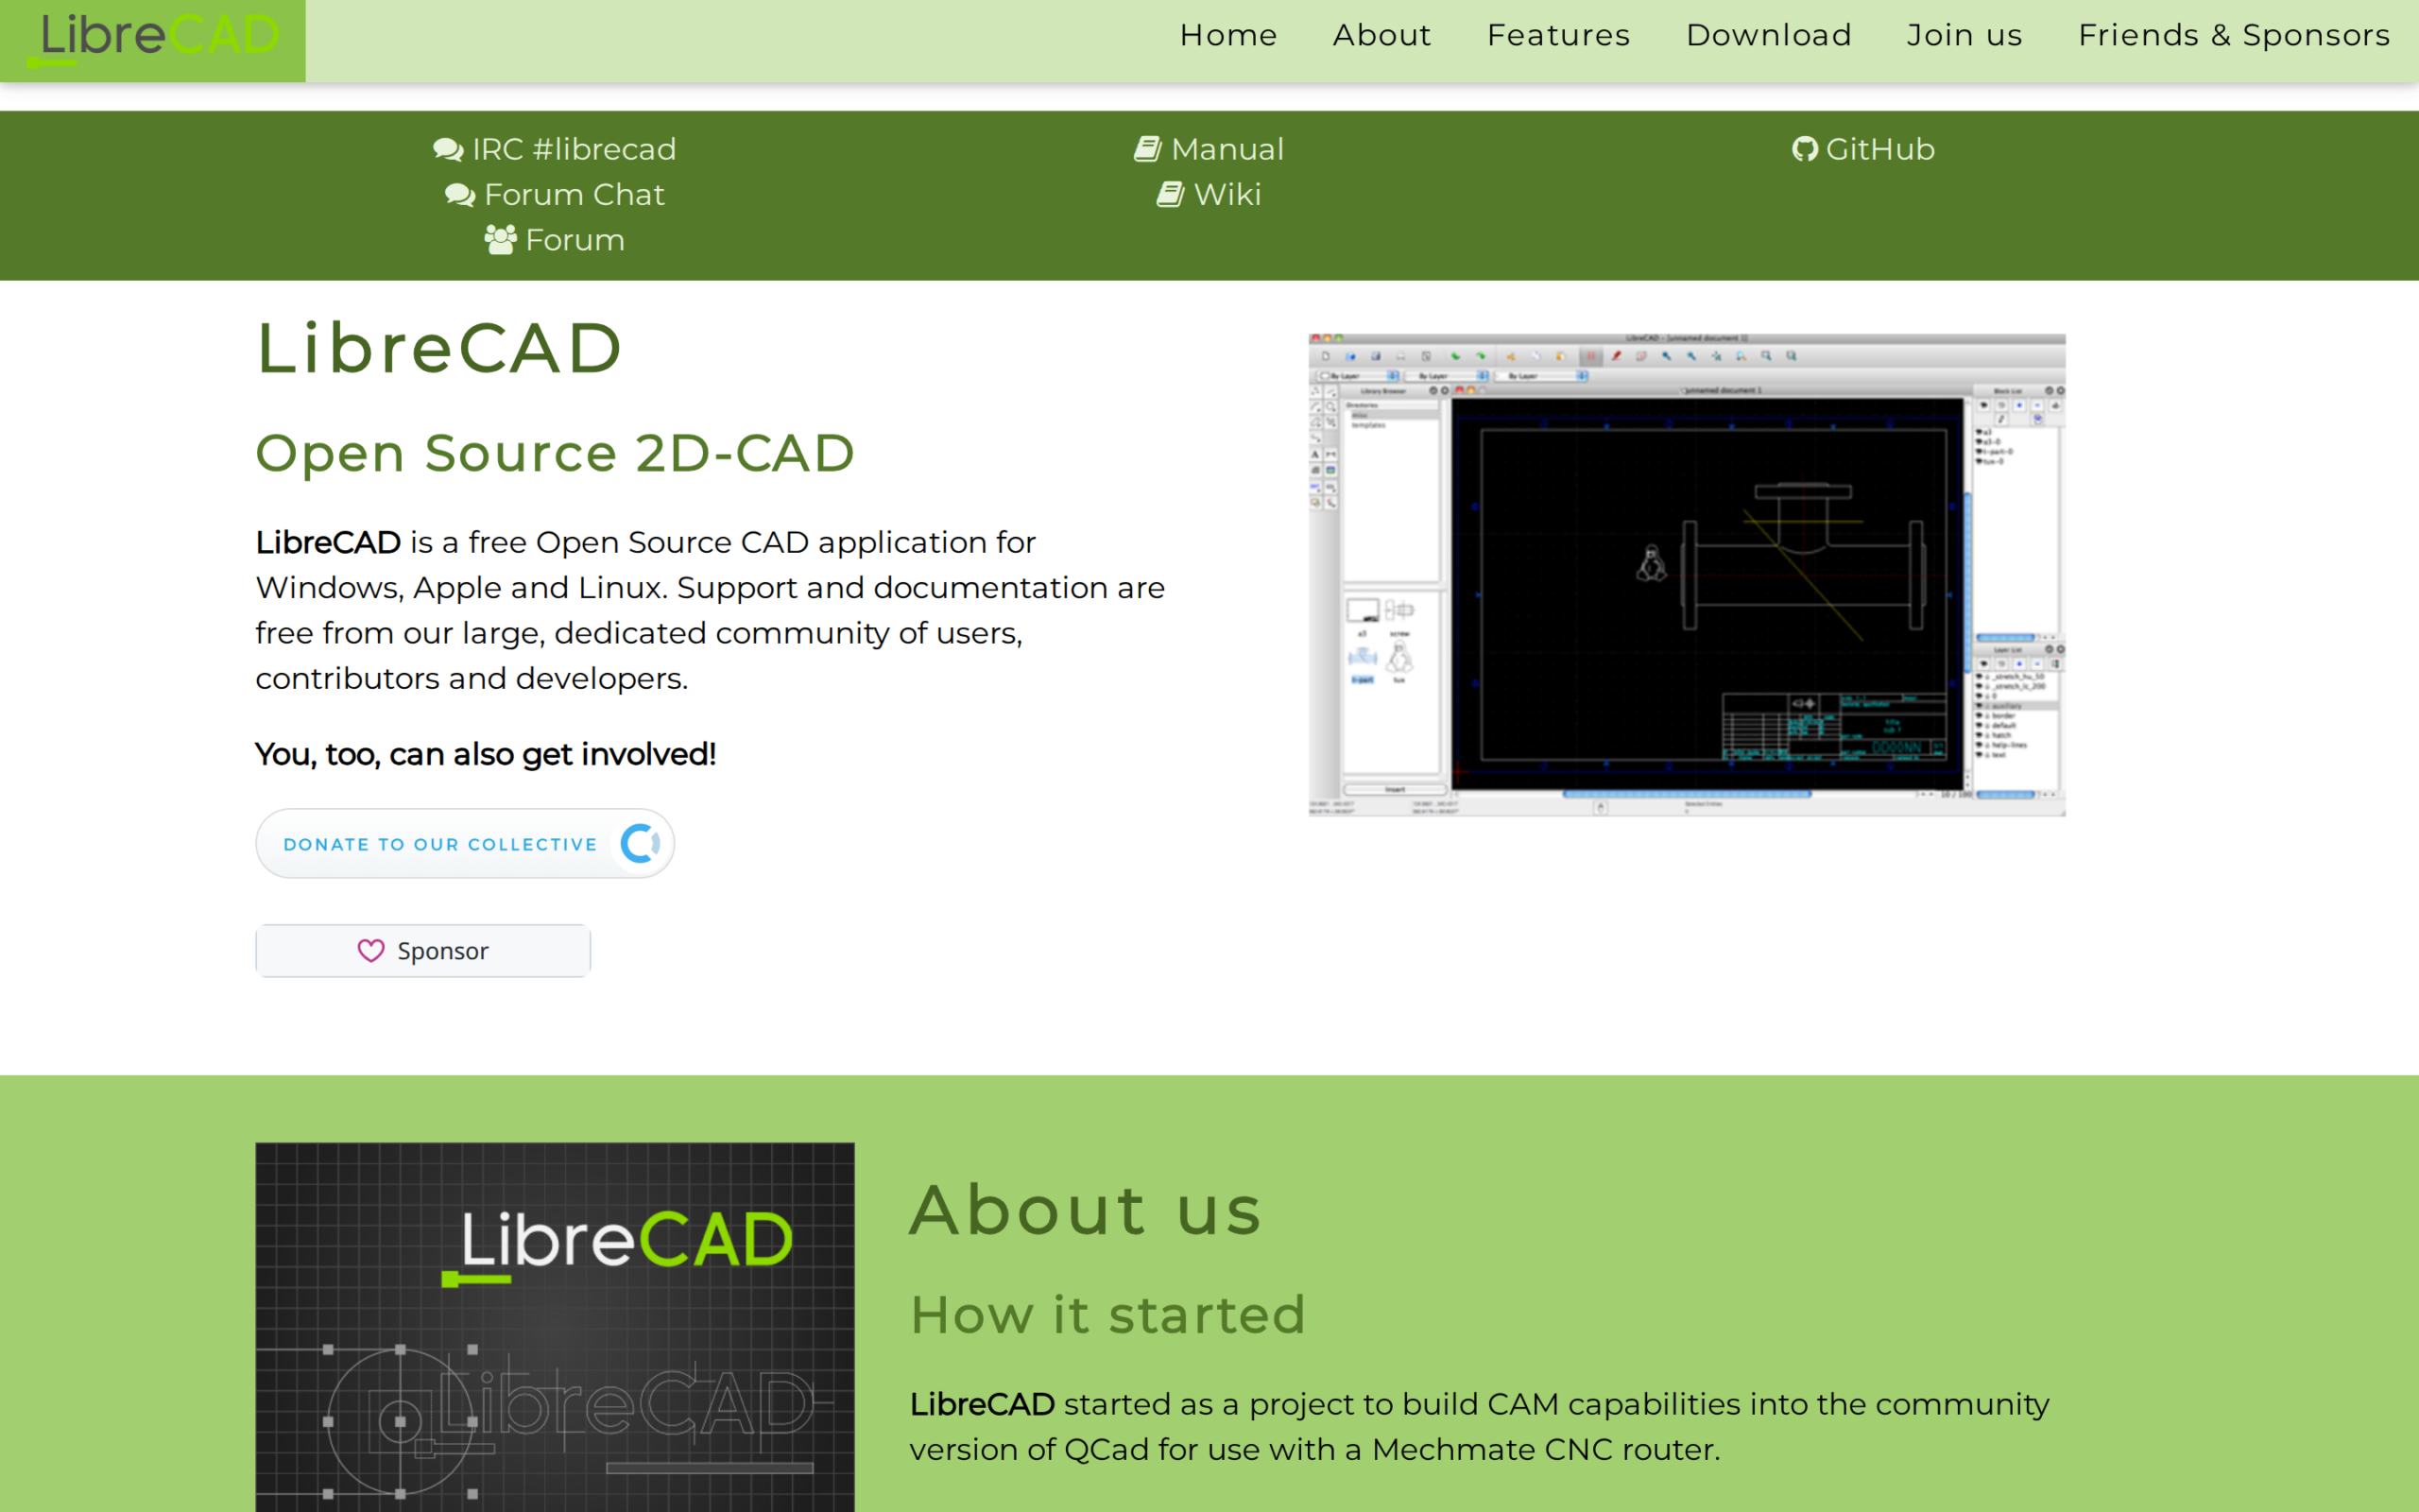Click the Wiki book icon

[1171, 194]
